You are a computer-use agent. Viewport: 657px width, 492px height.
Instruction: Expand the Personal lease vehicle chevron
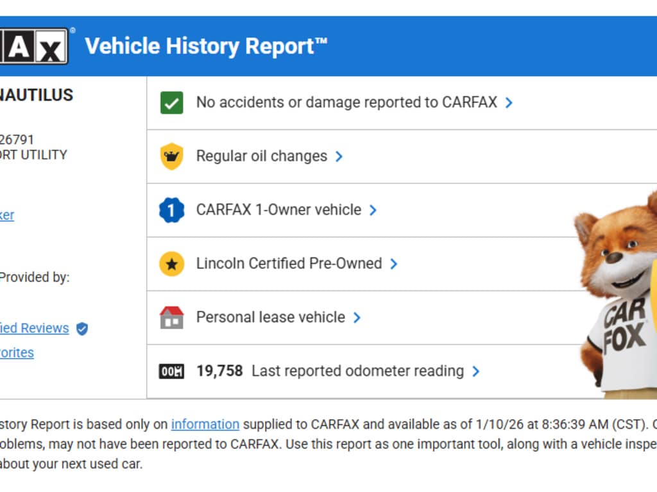[357, 317]
